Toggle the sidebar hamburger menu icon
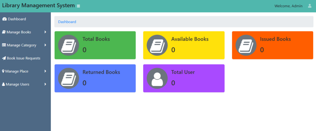This screenshot has width=316, height=131. [78, 6]
